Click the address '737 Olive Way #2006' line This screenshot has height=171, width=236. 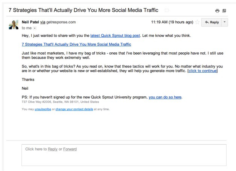point(60,102)
